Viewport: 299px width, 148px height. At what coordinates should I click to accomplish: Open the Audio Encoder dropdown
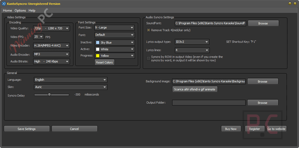52,54
